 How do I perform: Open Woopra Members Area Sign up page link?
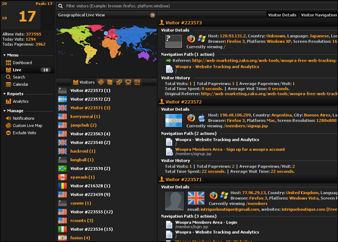pos(230,149)
